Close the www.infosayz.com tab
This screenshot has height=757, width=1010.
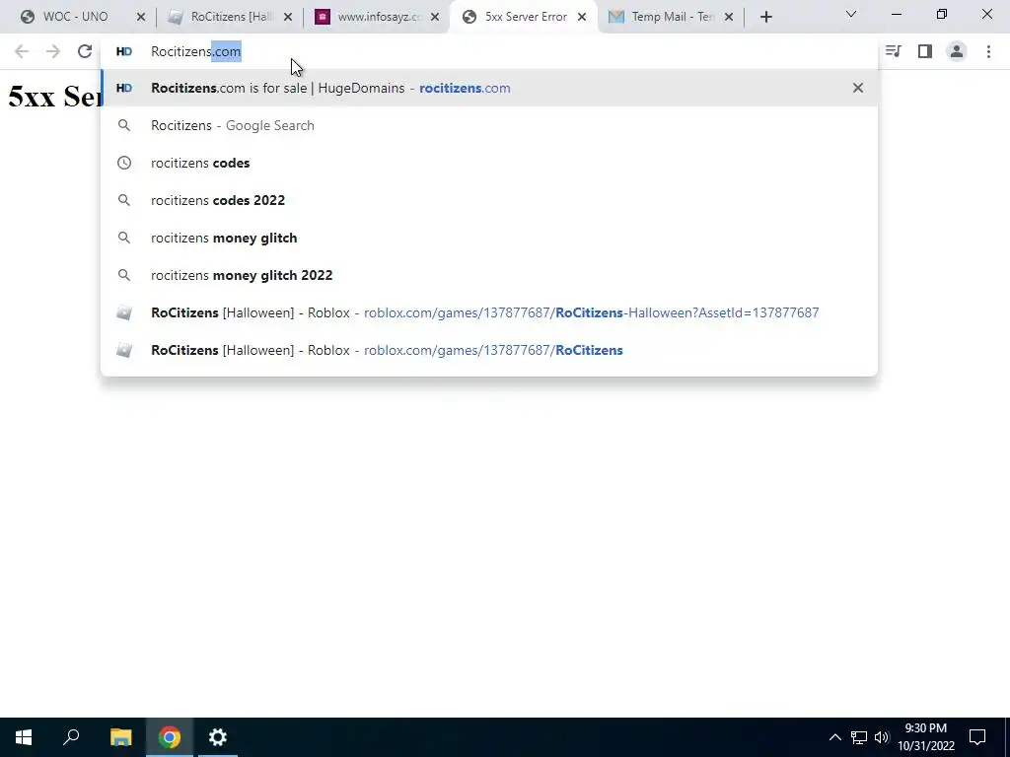pos(435,18)
